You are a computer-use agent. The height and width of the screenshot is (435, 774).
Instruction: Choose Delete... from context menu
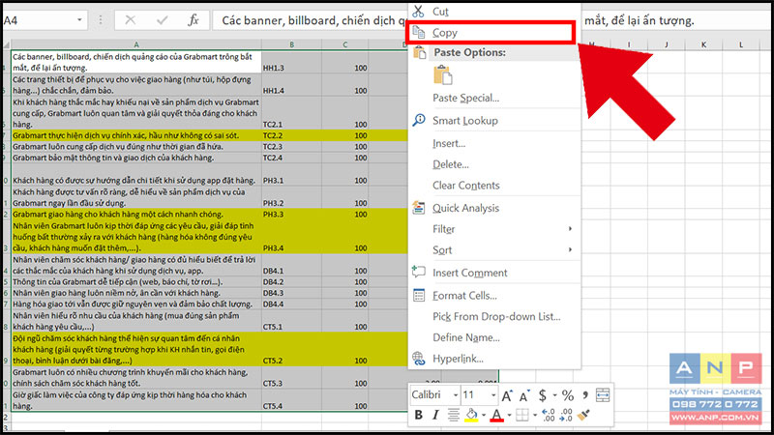[x=494, y=164]
